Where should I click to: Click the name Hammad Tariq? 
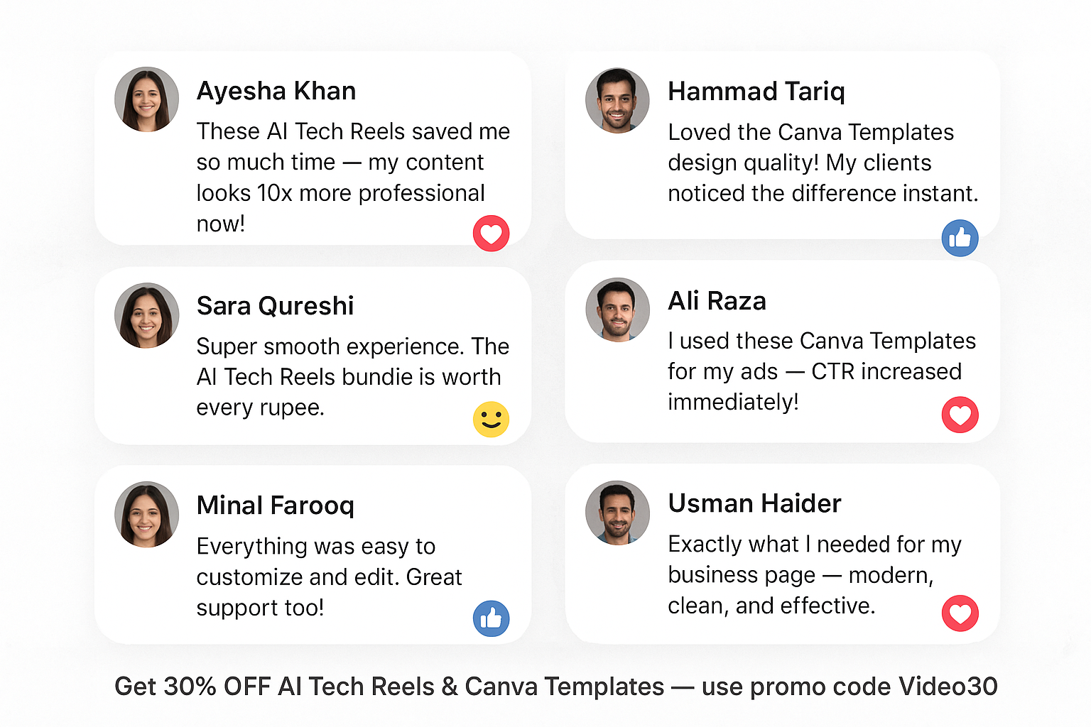756,91
